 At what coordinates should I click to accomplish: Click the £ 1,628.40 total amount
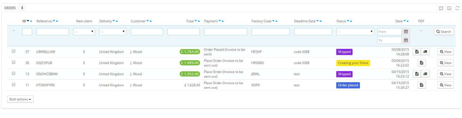pyautogui.click(x=192, y=85)
